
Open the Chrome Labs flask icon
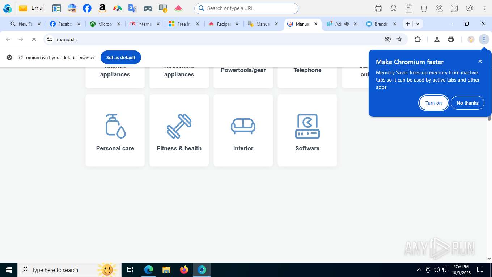[x=437, y=39]
